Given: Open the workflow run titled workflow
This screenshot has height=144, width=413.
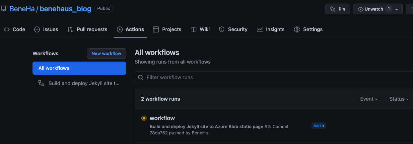Looking at the screenshot, I should (162, 118).
